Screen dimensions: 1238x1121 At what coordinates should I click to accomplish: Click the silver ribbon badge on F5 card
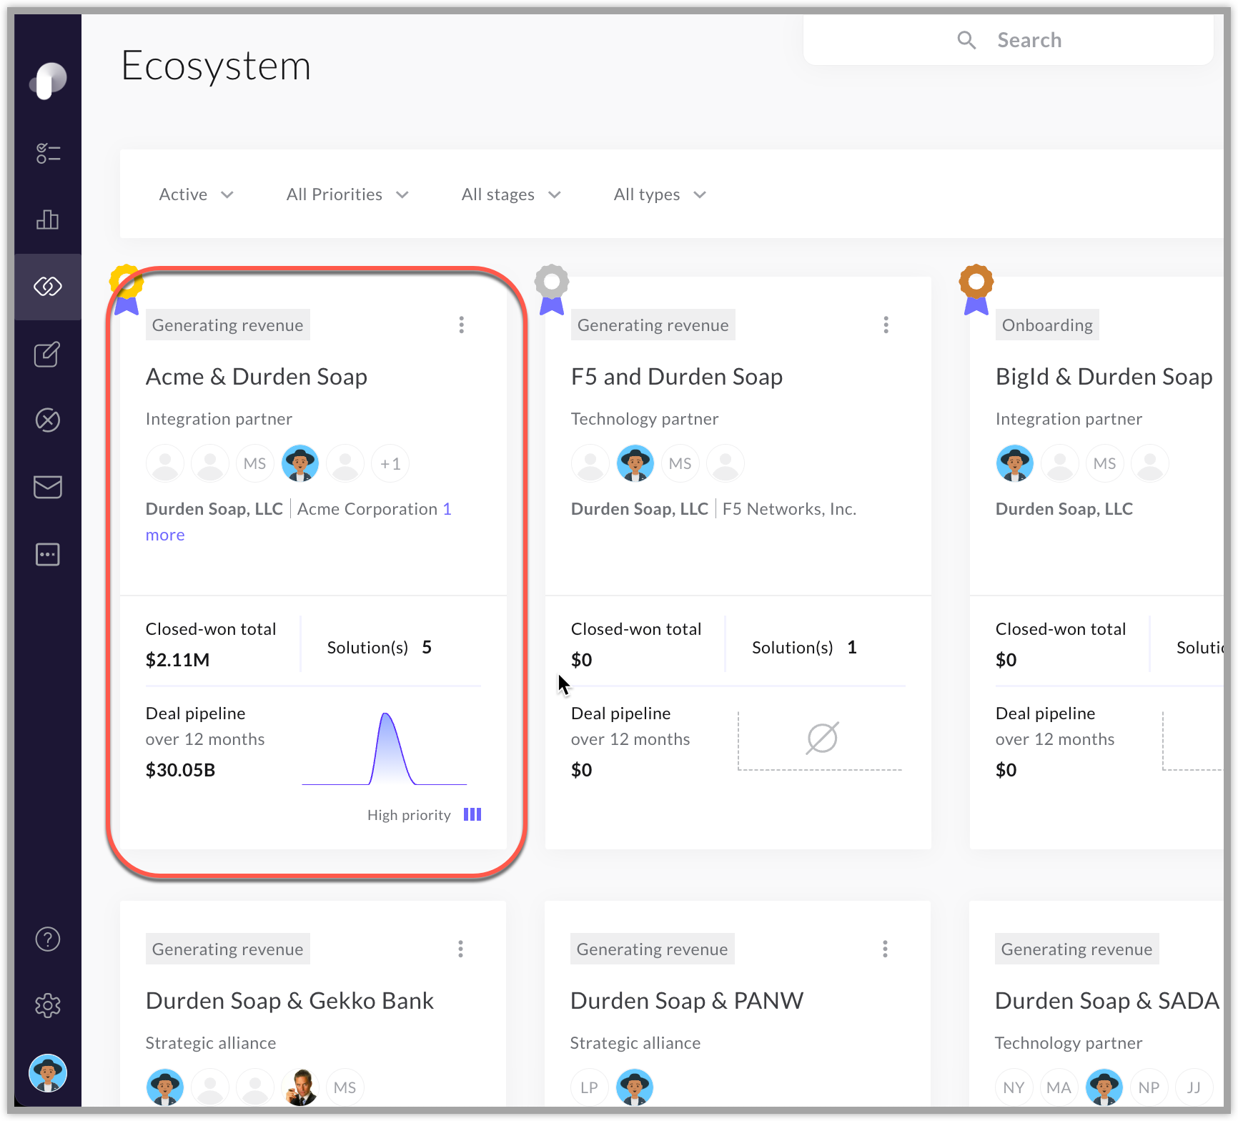point(552,290)
